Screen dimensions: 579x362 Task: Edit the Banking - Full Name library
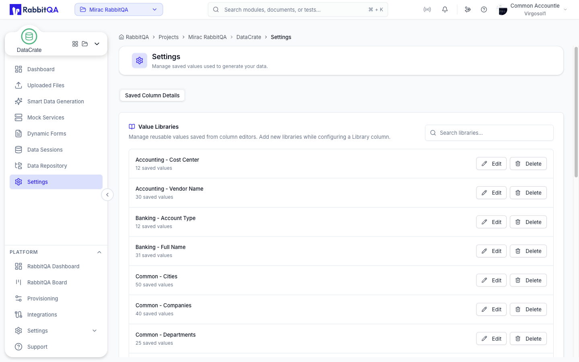click(491, 251)
